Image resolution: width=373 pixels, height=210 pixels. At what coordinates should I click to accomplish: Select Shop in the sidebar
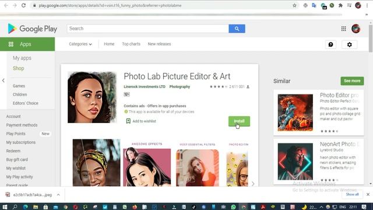click(18, 68)
